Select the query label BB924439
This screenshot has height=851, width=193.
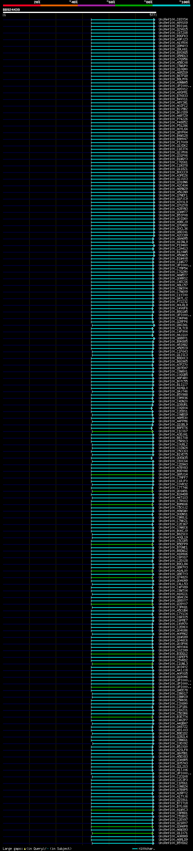coord(11,10)
